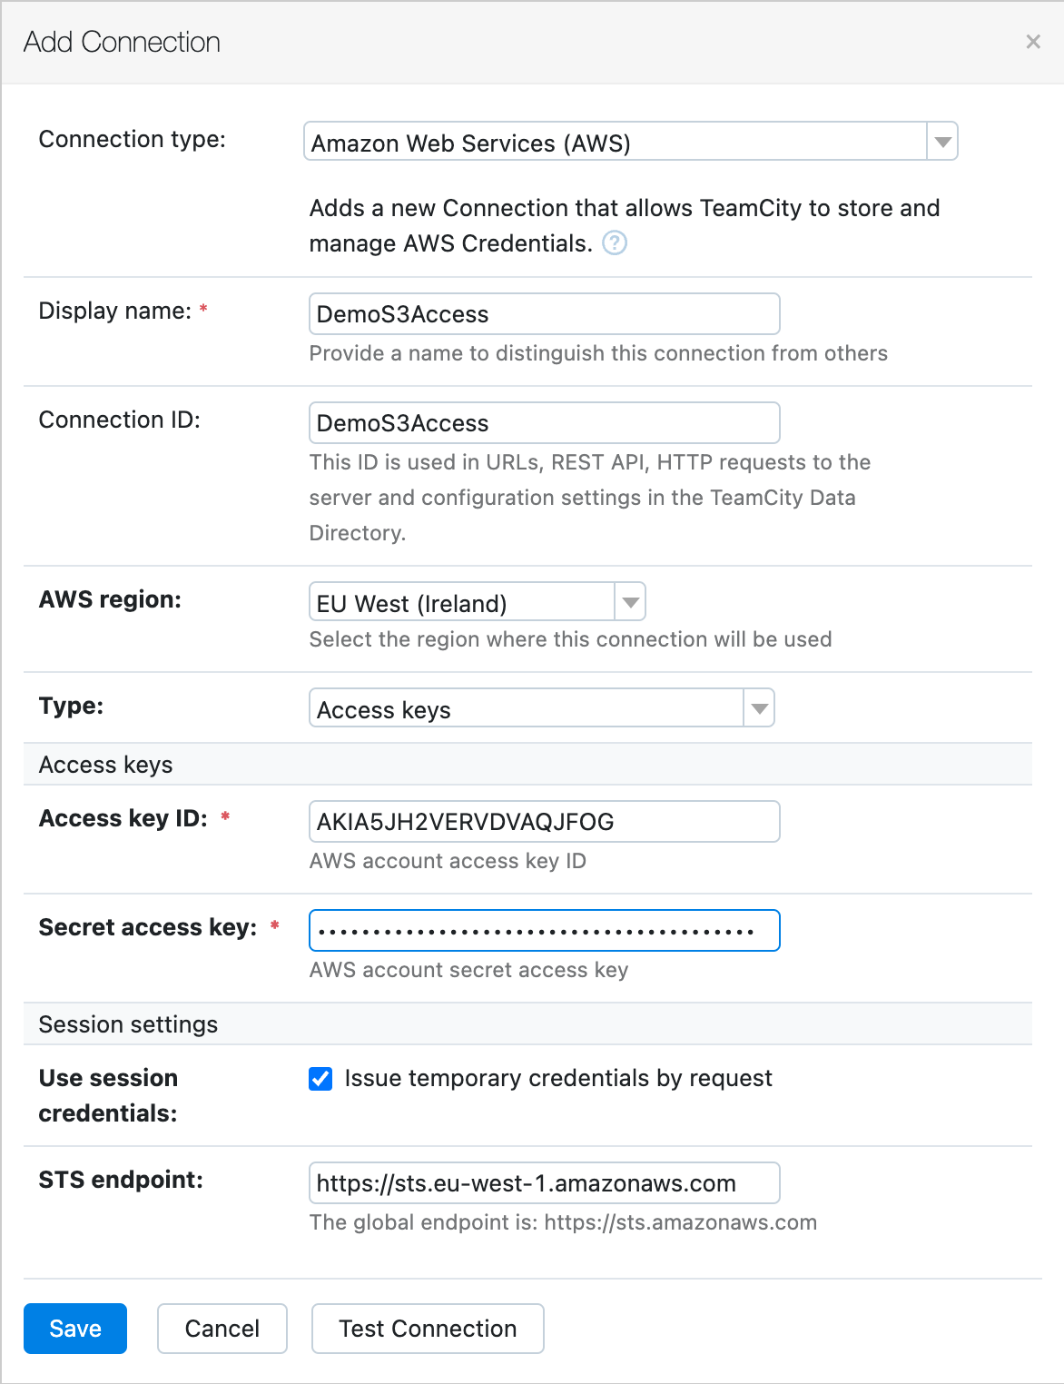1064x1384 pixels.
Task: Close the Add Connection dialog
Action: click(x=1032, y=42)
